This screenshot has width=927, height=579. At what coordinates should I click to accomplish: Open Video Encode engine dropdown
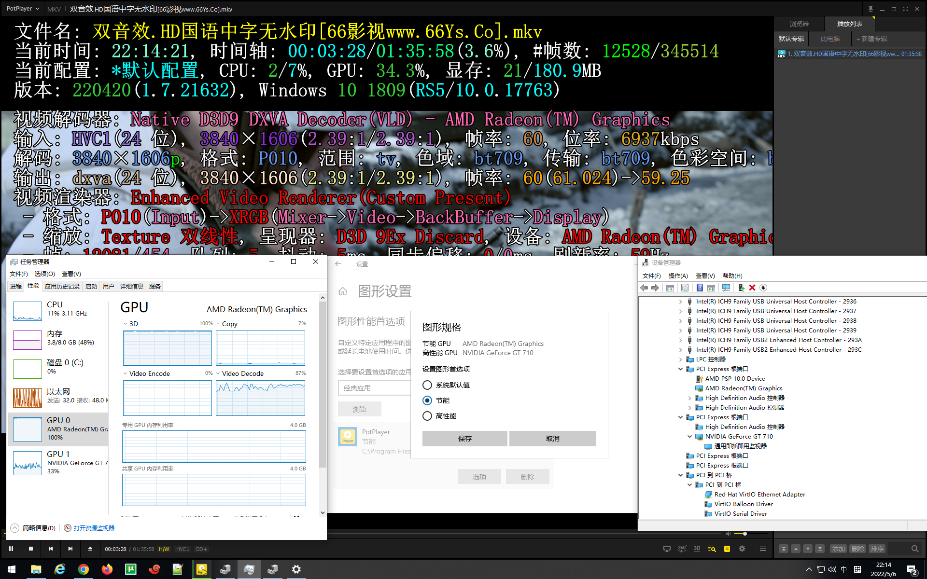pos(126,373)
